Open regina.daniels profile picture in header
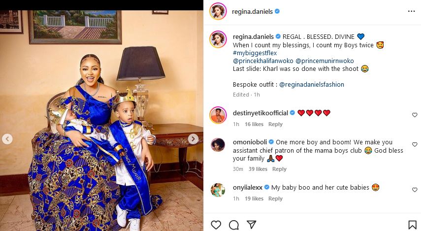 218,11
